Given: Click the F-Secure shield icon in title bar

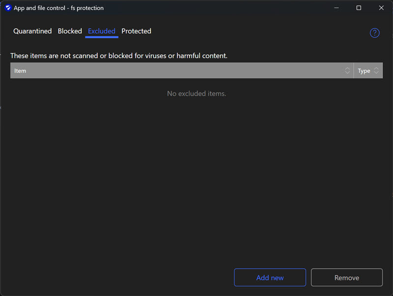Looking at the screenshot, I should click(8, 8).
